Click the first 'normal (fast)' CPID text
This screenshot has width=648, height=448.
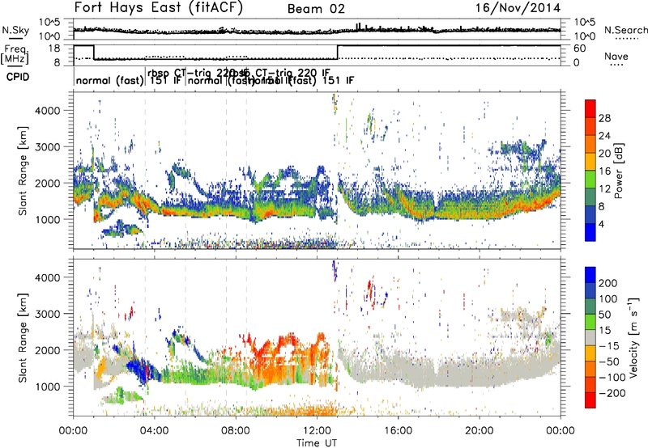[109, 80]
